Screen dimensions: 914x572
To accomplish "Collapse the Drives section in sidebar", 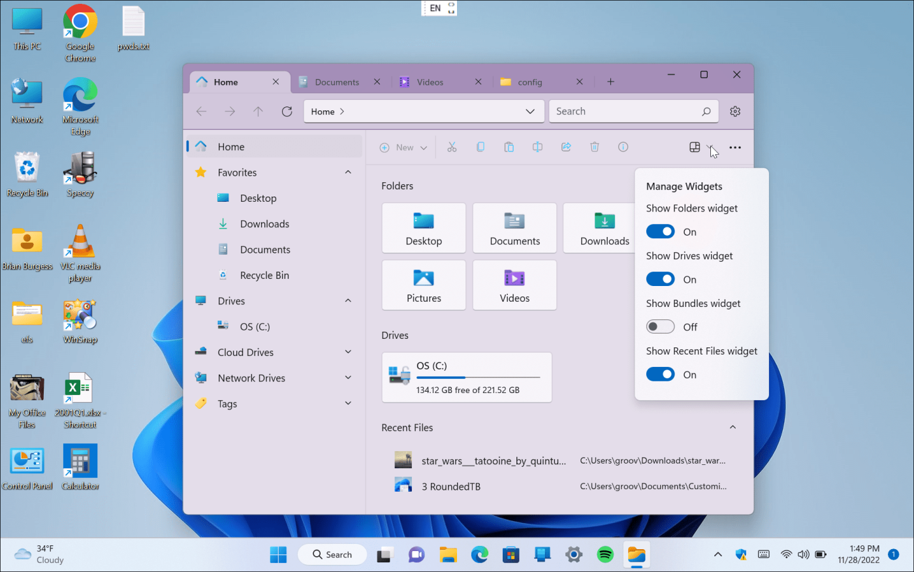I will click(348, 301).
